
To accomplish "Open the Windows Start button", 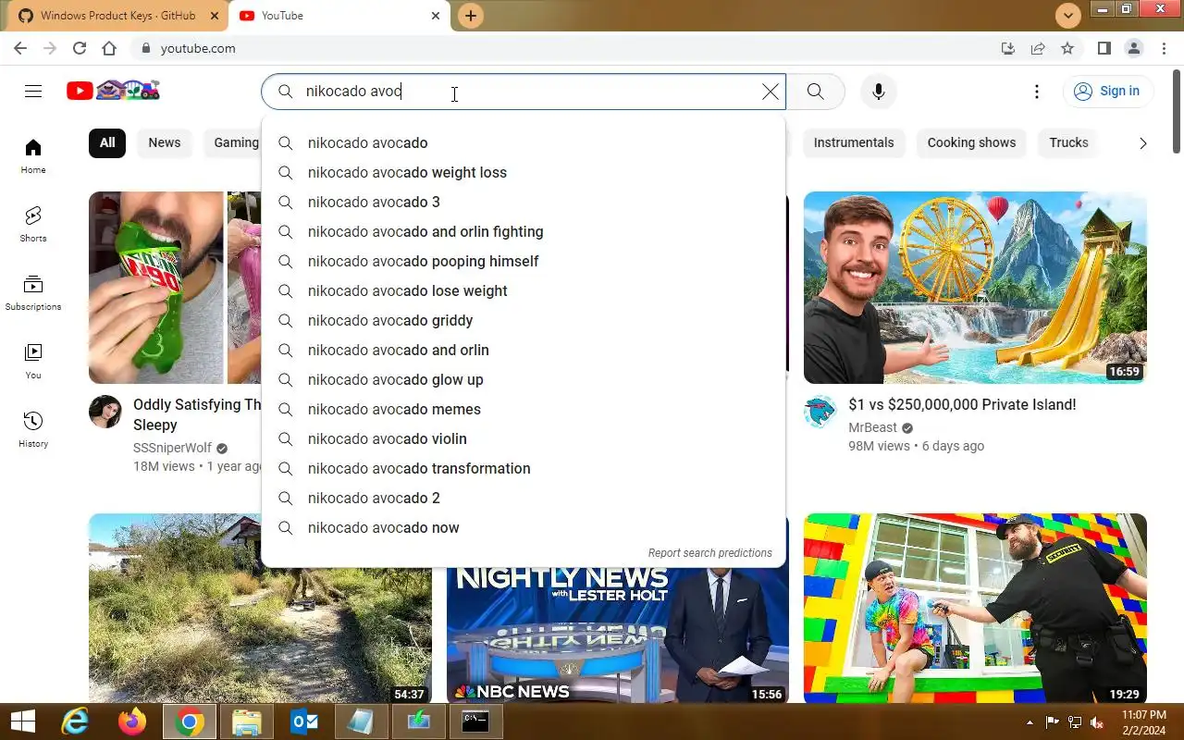I will pos(23,721).
